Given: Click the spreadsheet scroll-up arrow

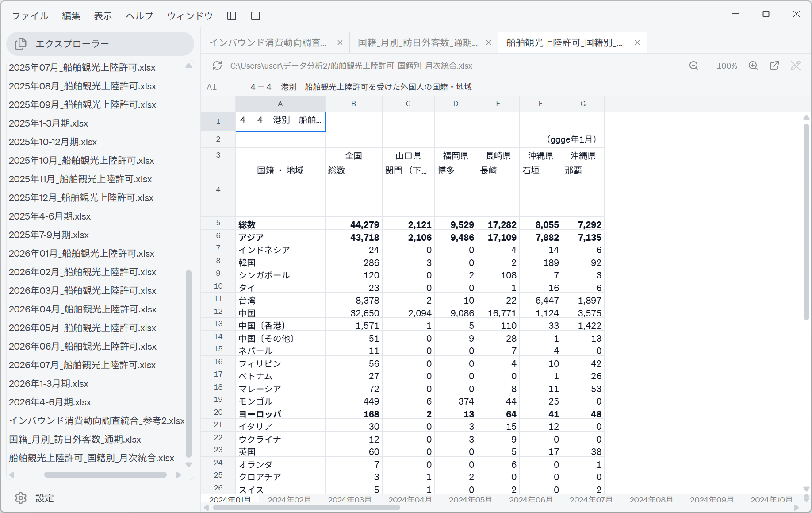Looking at the screenshot, I should 806,117.
